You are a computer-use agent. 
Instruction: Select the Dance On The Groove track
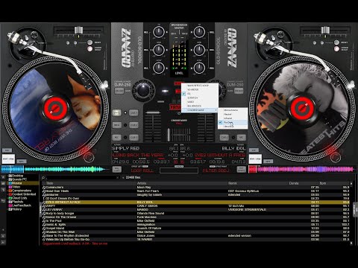click(196, 217)
